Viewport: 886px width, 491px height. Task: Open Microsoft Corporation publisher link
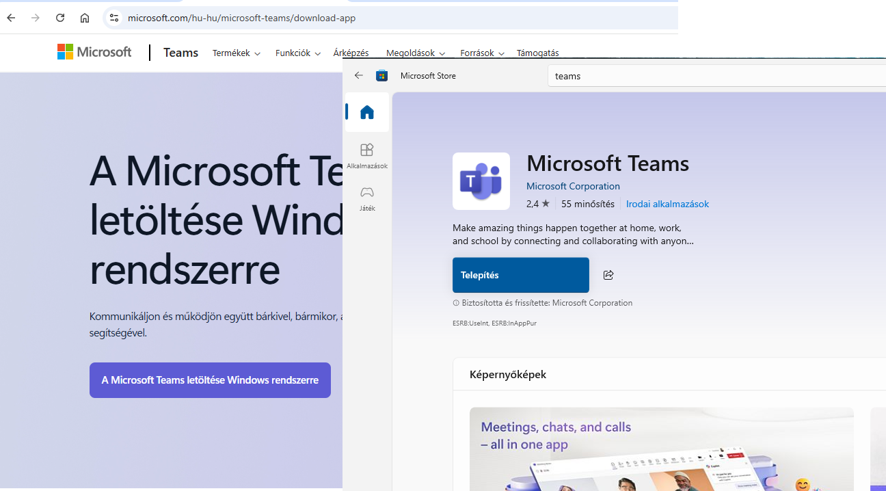coord(573,186)
